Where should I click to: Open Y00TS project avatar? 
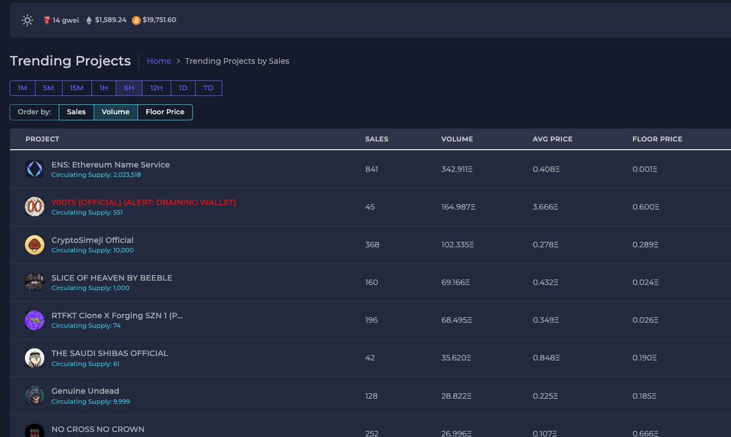[x=34, y=207]
